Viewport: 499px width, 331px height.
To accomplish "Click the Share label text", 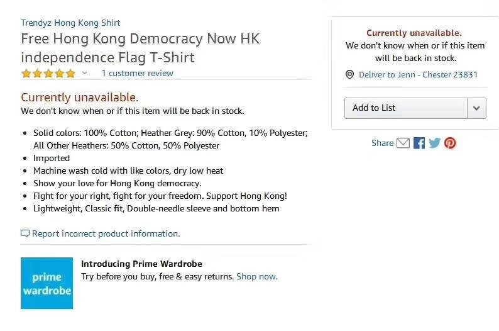I will click(383, 143).
